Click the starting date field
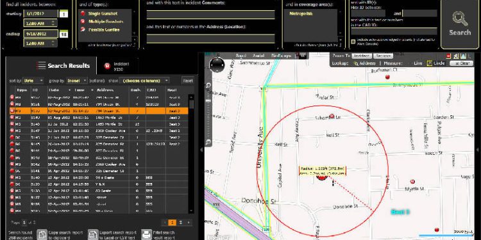 click(x=40, y=14)
